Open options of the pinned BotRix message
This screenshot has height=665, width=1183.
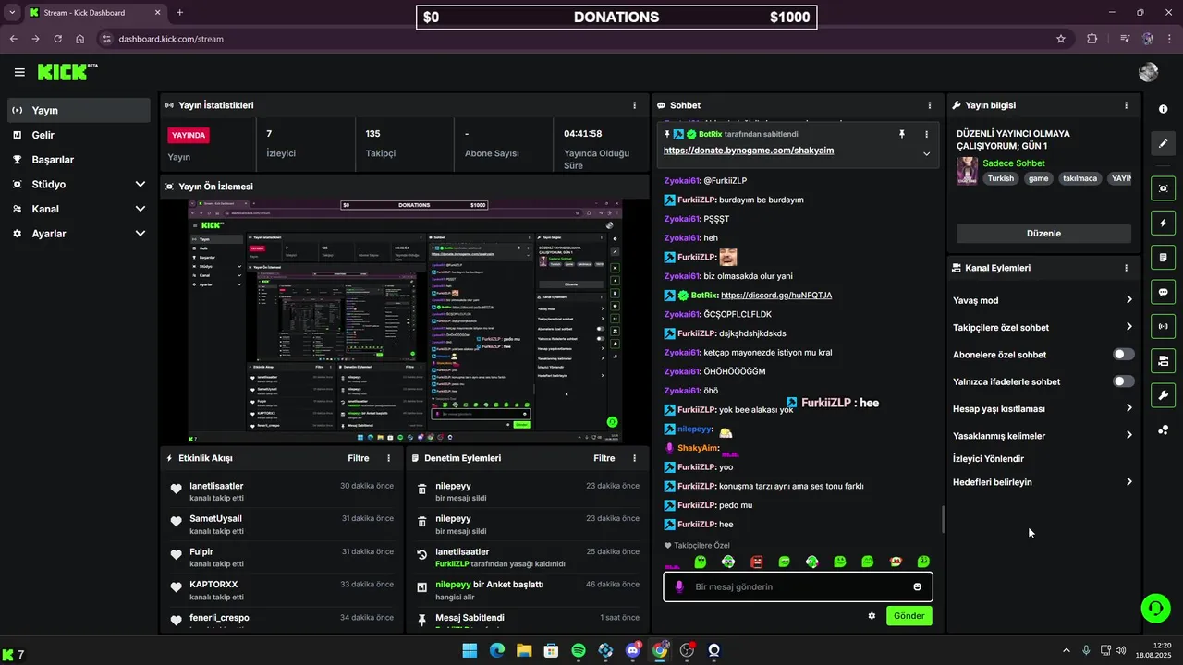926,134
